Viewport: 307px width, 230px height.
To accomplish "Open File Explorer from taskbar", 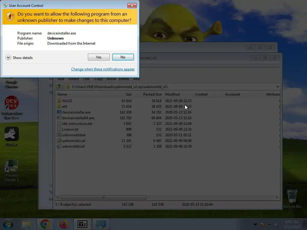I will pyautogui.click(x=27, y=224).
